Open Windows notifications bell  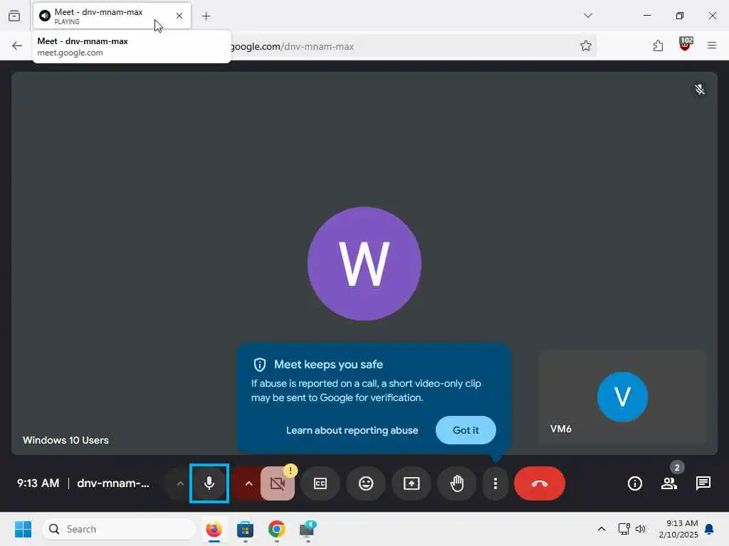tap(710, 529)
